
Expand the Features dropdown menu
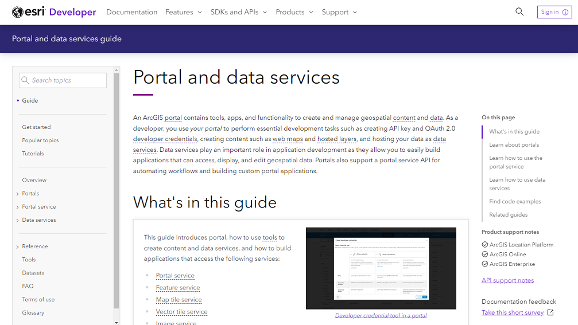(183, 12)
